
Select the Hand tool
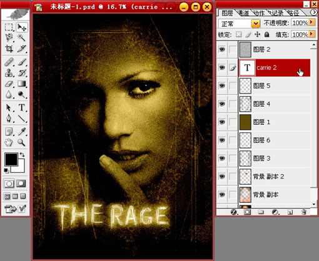click(9, 142)
